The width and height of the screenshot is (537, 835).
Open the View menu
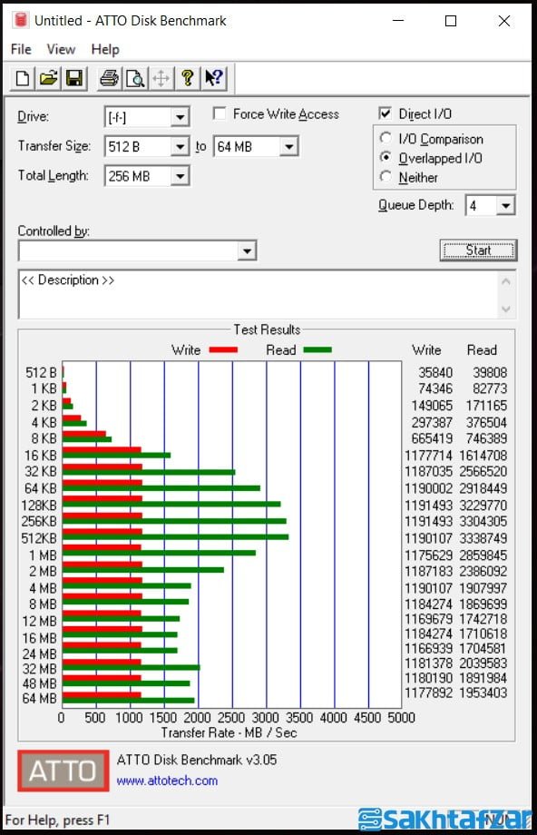pyautogui.click(x=61, y=50)
